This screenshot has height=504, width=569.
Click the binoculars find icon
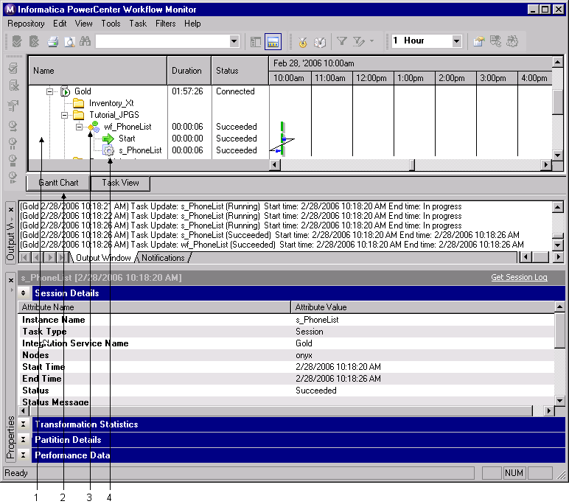85,41
